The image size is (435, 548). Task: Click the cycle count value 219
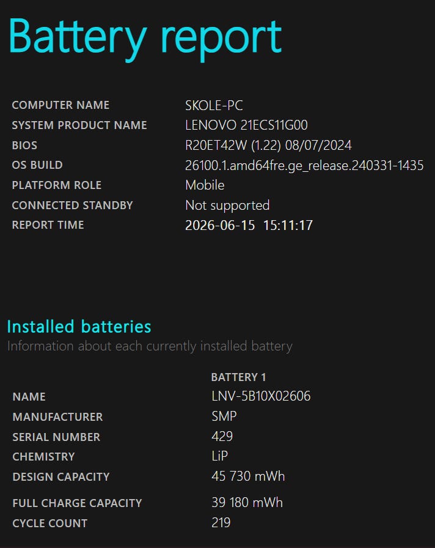click(x=221, y=523)
